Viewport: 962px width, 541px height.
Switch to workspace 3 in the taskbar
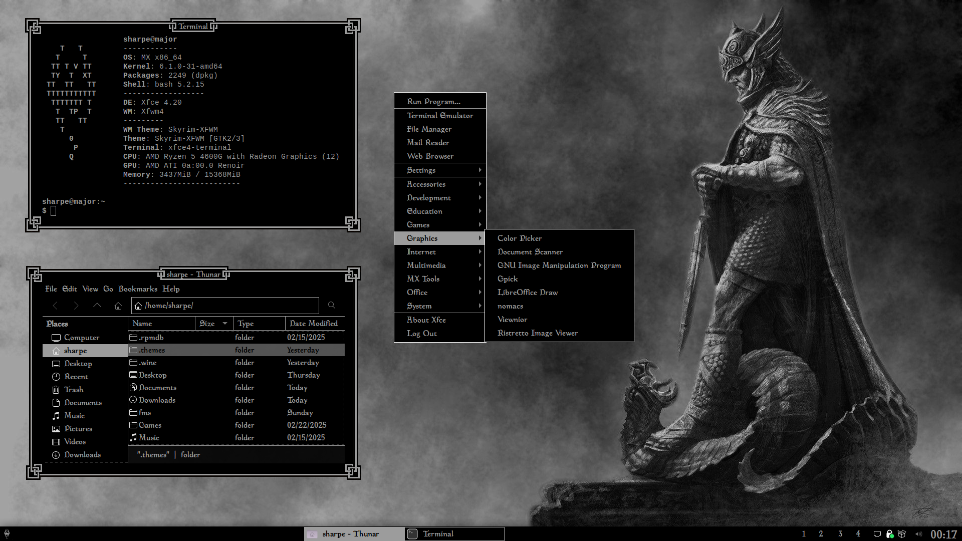840,533
